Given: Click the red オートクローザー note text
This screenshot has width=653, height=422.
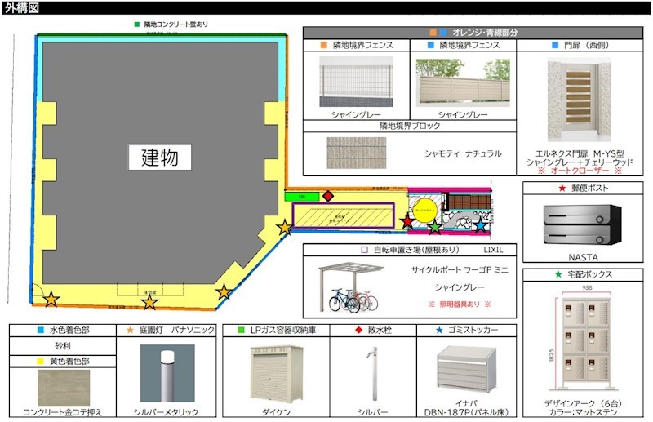Looking at the screenshot, I should (x=580, y=171).
